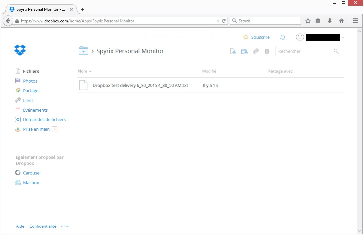Click the Demandes de fichiers plus icon

[x=18, y=119]
